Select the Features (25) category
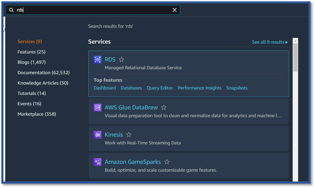315x188 pixels. coord(31,52)
